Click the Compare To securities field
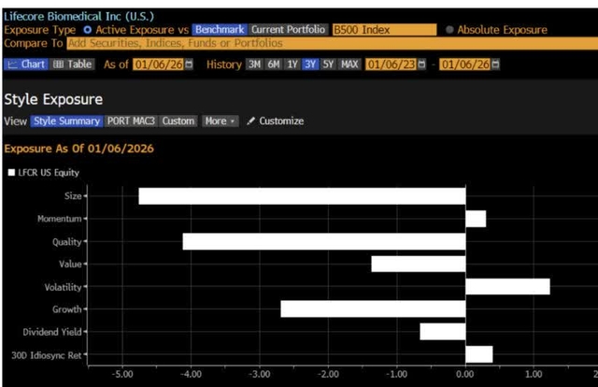The height and width of the screenshot is (387, 598). pos(333,43)
